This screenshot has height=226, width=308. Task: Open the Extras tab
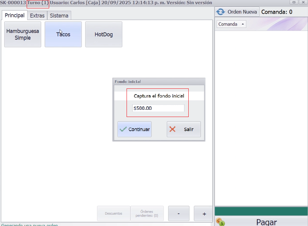[37, 16]
